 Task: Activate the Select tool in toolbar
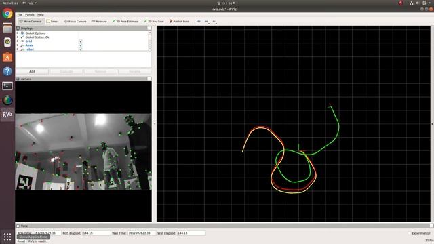[52, 21]
